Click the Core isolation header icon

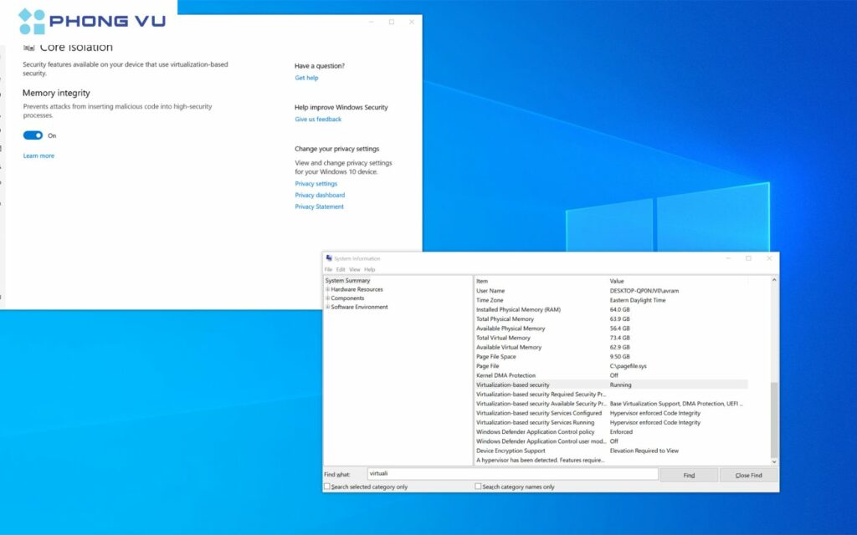(29, 48)
